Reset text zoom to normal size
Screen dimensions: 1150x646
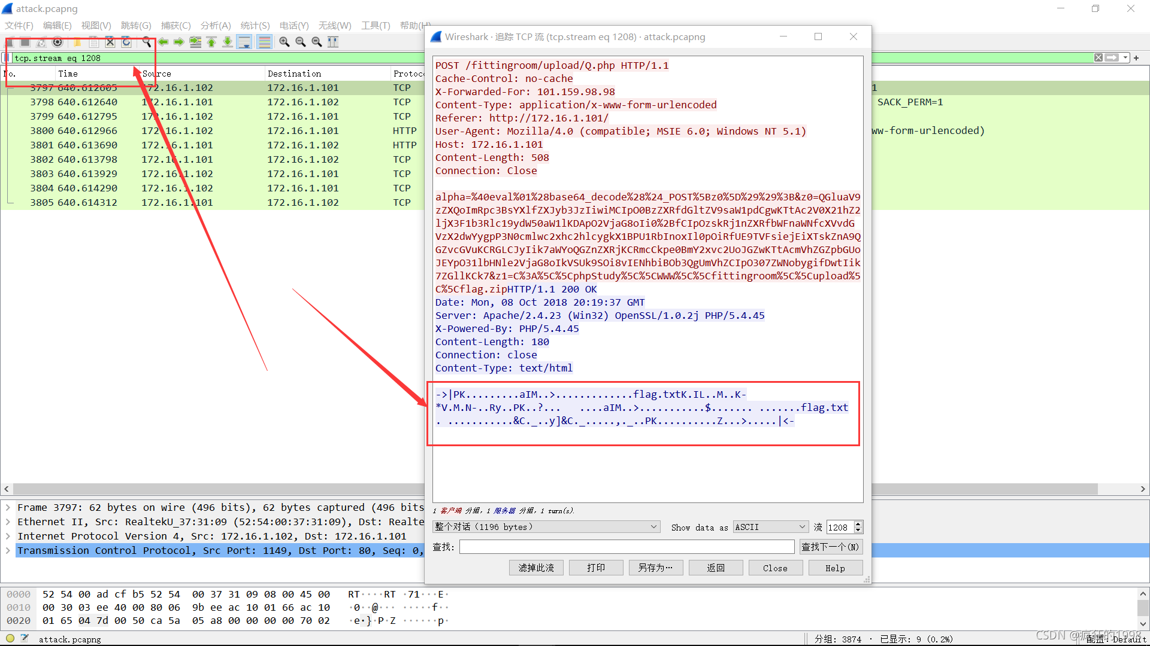(317, 42)
